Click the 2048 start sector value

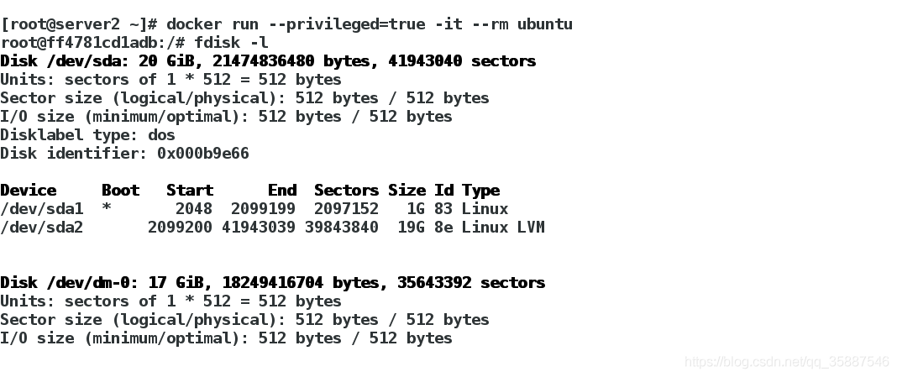click(194, 209)
